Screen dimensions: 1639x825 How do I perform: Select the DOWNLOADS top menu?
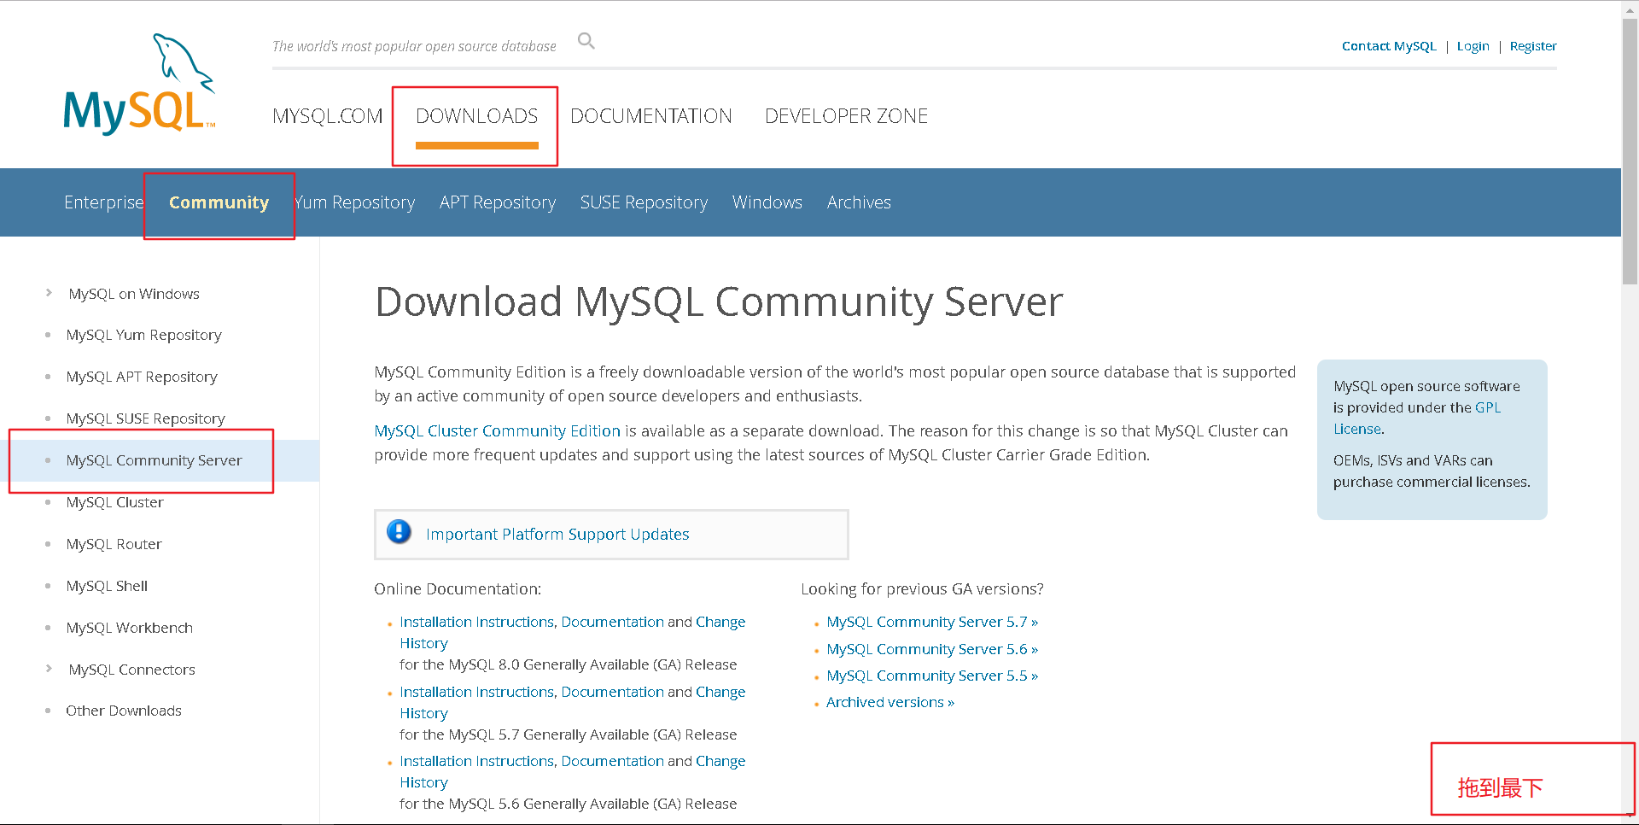point(476,116)
